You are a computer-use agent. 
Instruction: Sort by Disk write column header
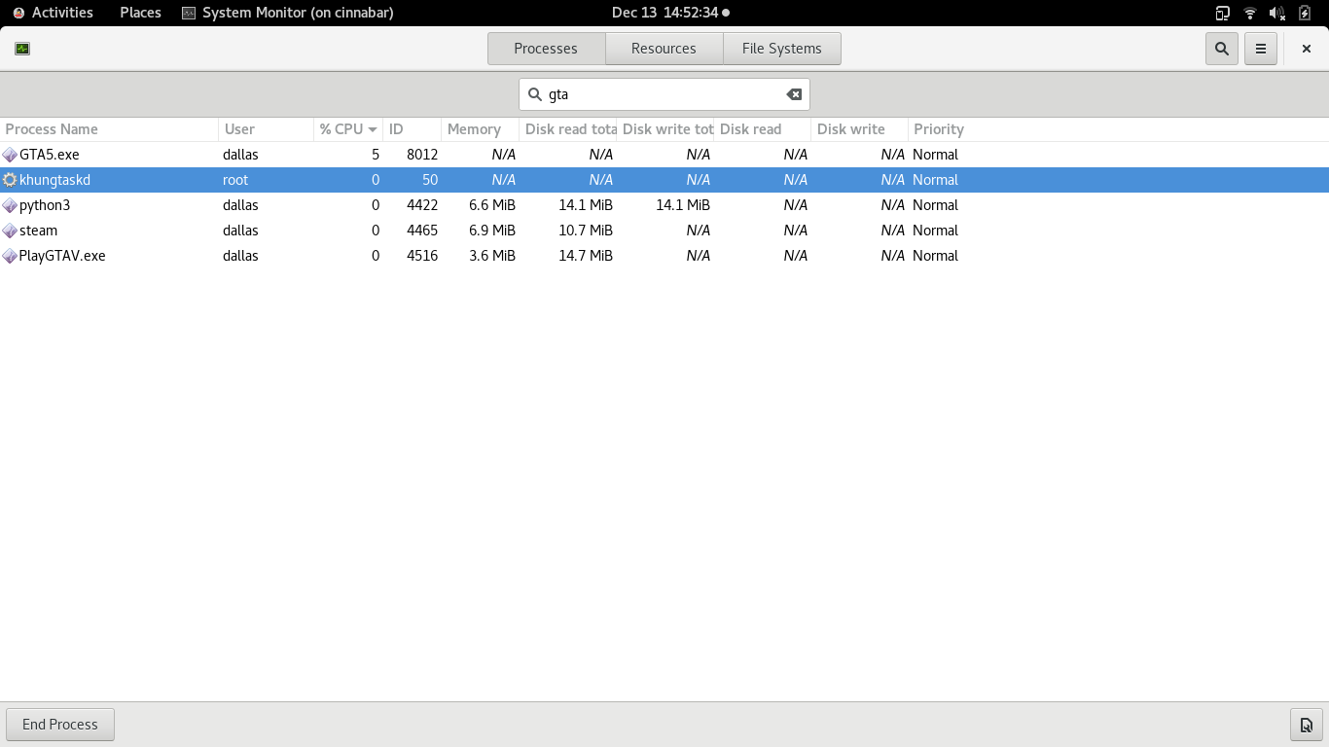point(859,129)
